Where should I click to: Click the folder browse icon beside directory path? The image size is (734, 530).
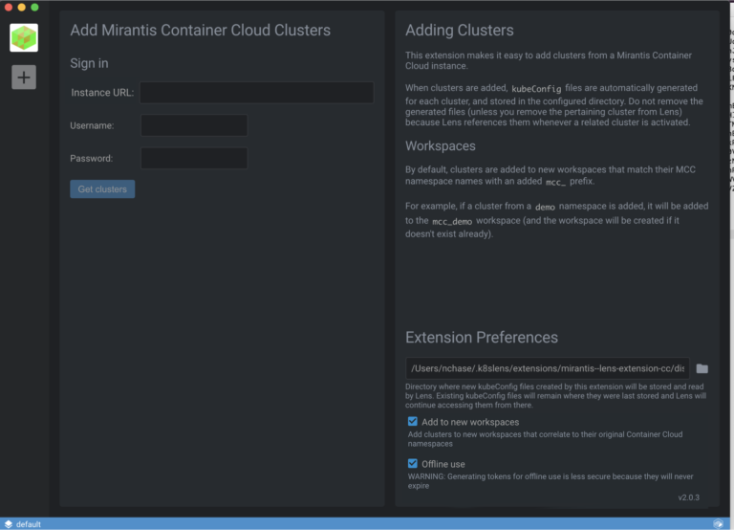click(x=702, y=368)
